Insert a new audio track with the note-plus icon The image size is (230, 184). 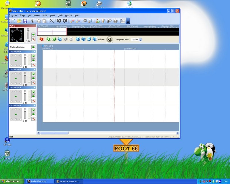(x=97, y=21)
